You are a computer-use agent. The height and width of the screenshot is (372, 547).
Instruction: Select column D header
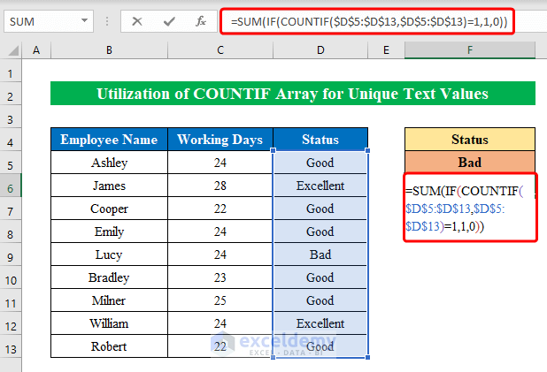(x=320, y=52)
